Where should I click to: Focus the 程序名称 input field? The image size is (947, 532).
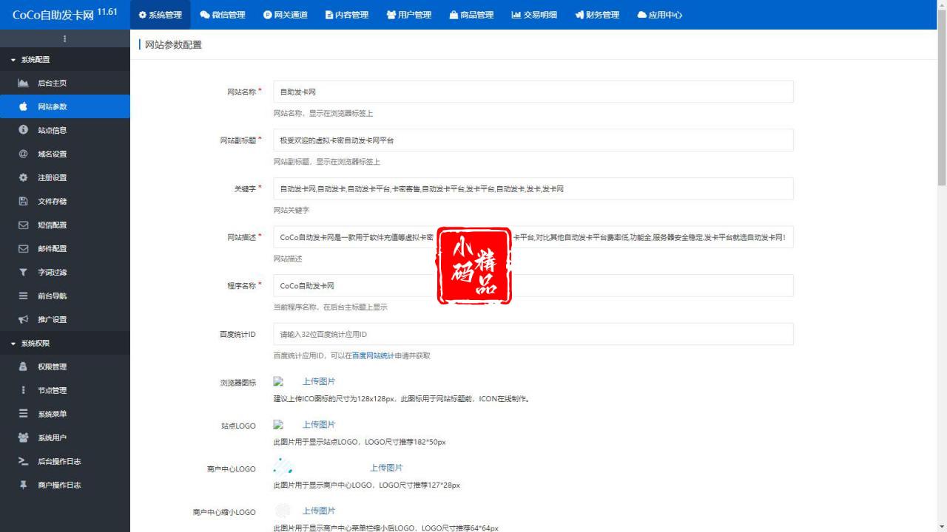coord(533,286)
